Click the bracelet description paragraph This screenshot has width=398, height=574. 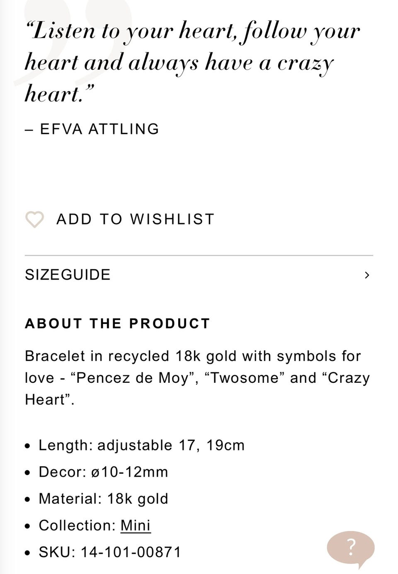197,377
